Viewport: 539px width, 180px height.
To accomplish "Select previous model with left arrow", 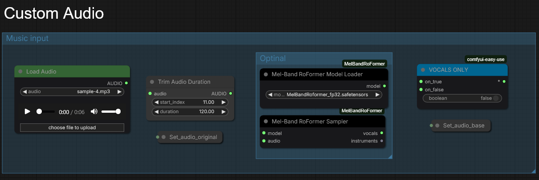I will [269, 94].
